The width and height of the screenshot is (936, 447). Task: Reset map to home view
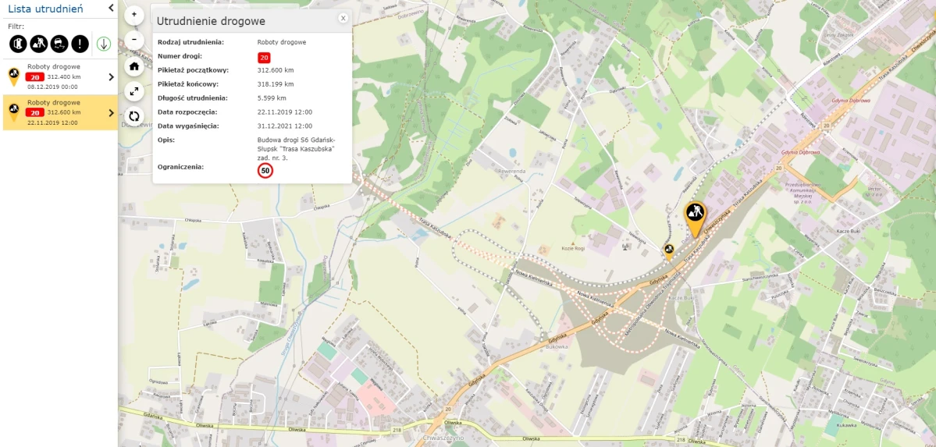click(134, 66)
